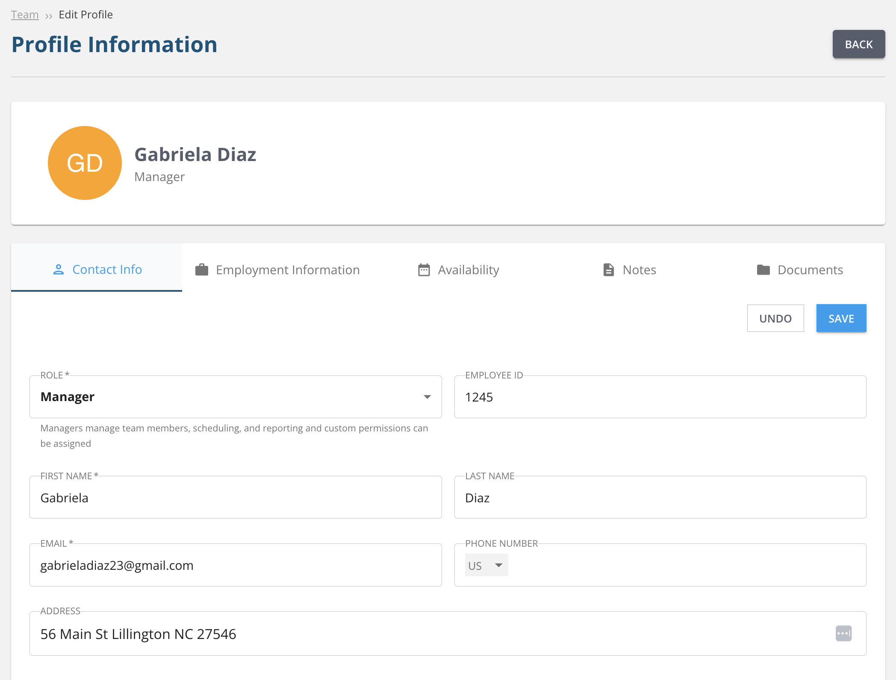The image size is (896, 680).
Task: Open the Availability tab
Action: coord(458,270)
